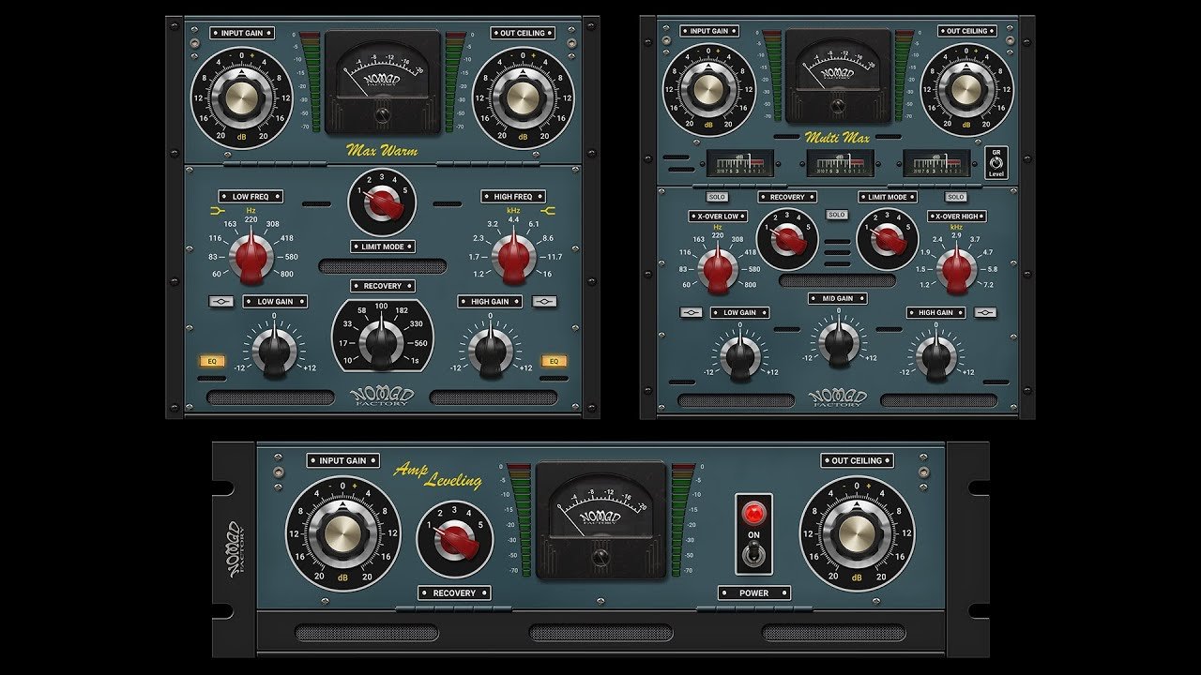The height and width of the screenshot is (675, 1201).
Task: Click the 800 Hz mark on Max Warm Low Freq
Action: [286, 273]
